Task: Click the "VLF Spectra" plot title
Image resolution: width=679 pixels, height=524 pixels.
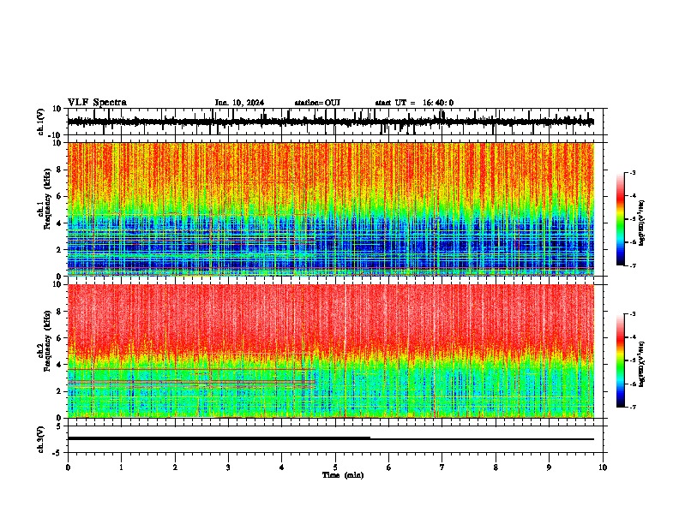Action: tap(97, 103)
